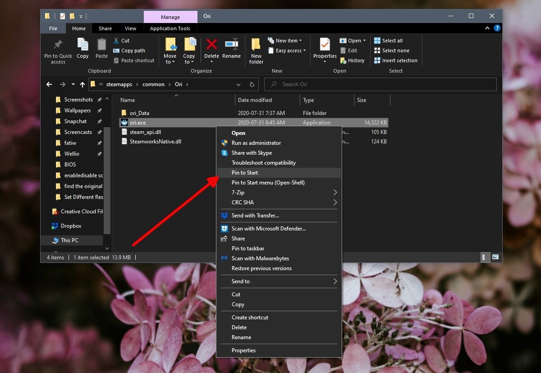541x373 pixels.
Task: Expand the 7-Zip submenu
Action: 279,192
